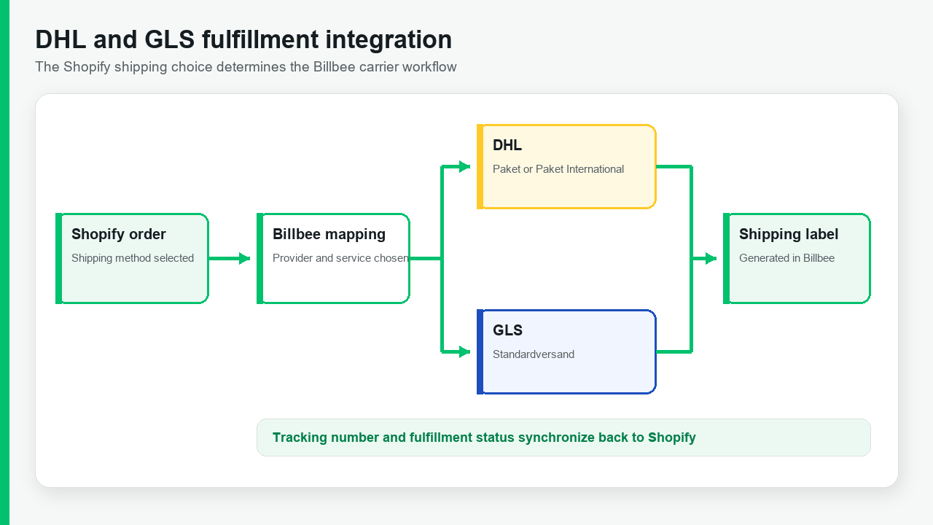Screen dimensions: 933x525
Task: Click the text "Paket or Paket International"
Action: click(x=558, y=169)
